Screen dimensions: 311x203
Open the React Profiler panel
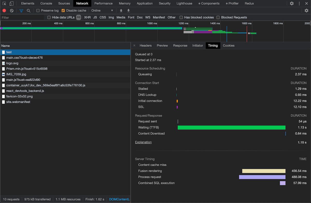[232, 3]
